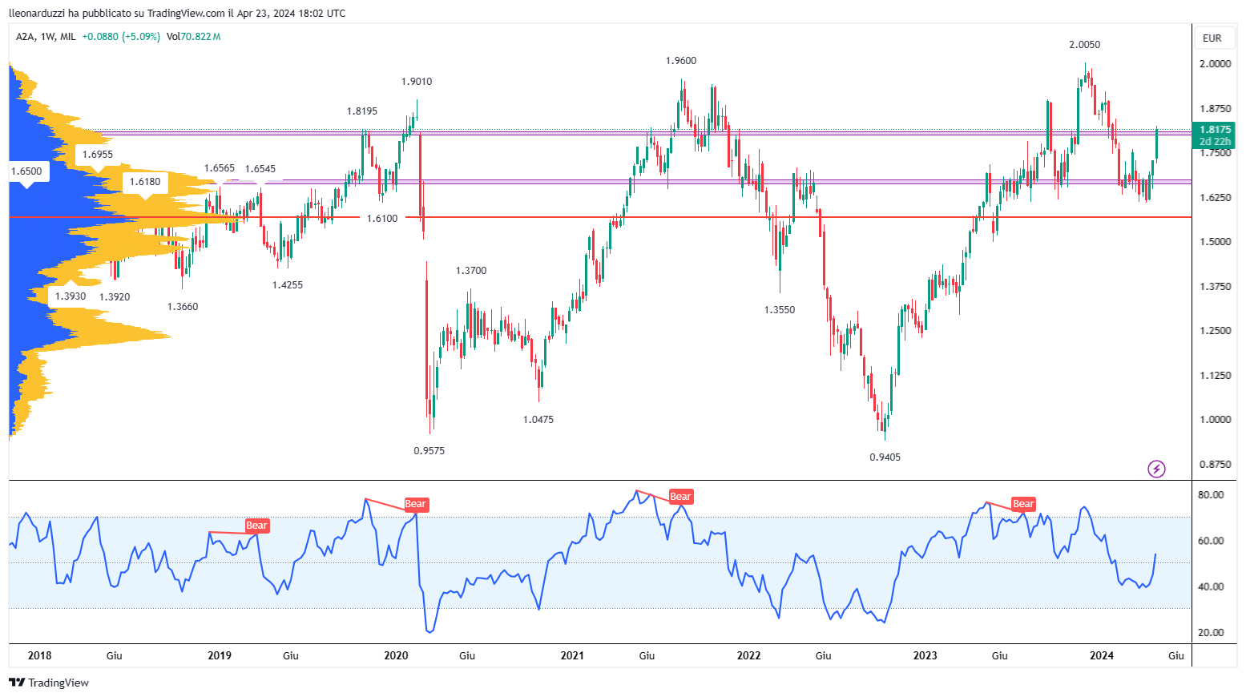The width and height of the screenshot is (1246, 697).
Task: Click the Bear label near the 2023 RSI peak
Action: 1023,504
